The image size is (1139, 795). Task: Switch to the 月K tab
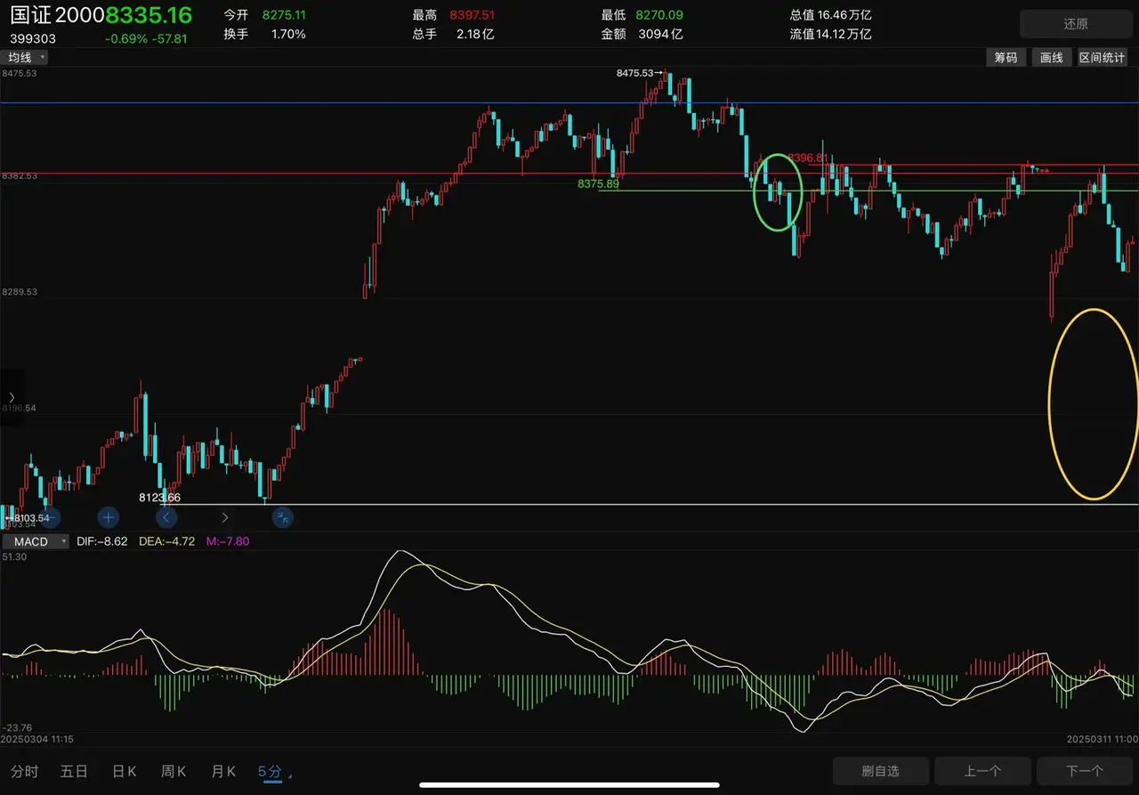coord(223,771)
